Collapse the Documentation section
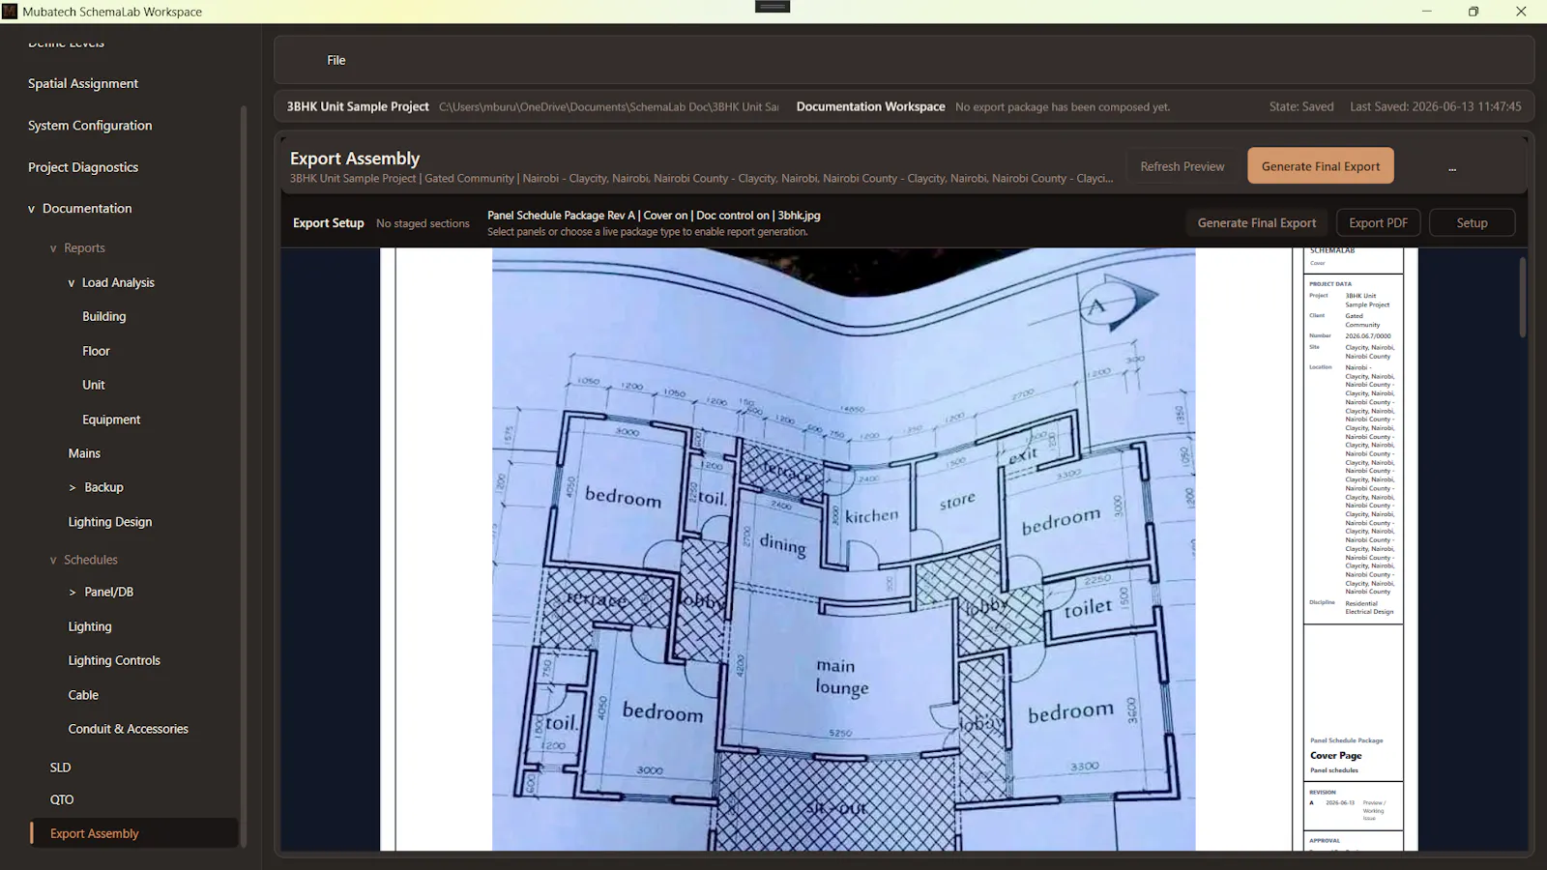The image size is (1547, 870). pyautogui.click(x=31, y=209)
